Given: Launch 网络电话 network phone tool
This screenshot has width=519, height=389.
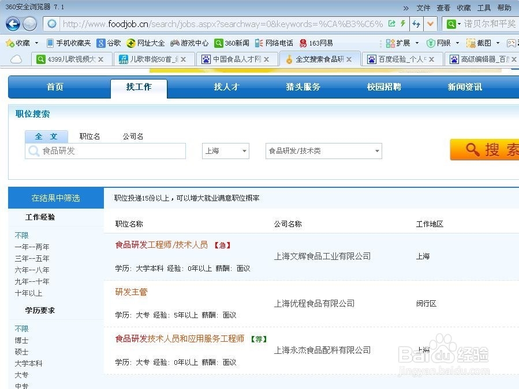Looking at the screenshot, I should coord(276,43).
